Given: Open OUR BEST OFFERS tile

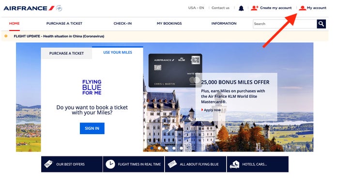Looking at the screenshot, I should click(72, 164).
